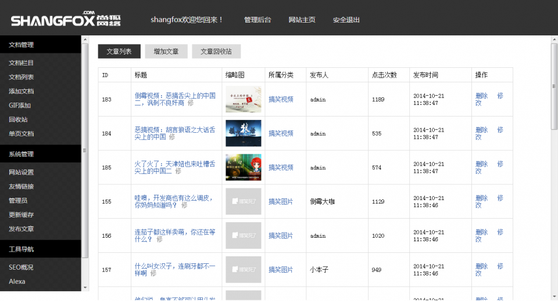This screenshot has height=301, width=558.
Task: Click the sidebar scrollbar down arrow
Action: [85, 288]
